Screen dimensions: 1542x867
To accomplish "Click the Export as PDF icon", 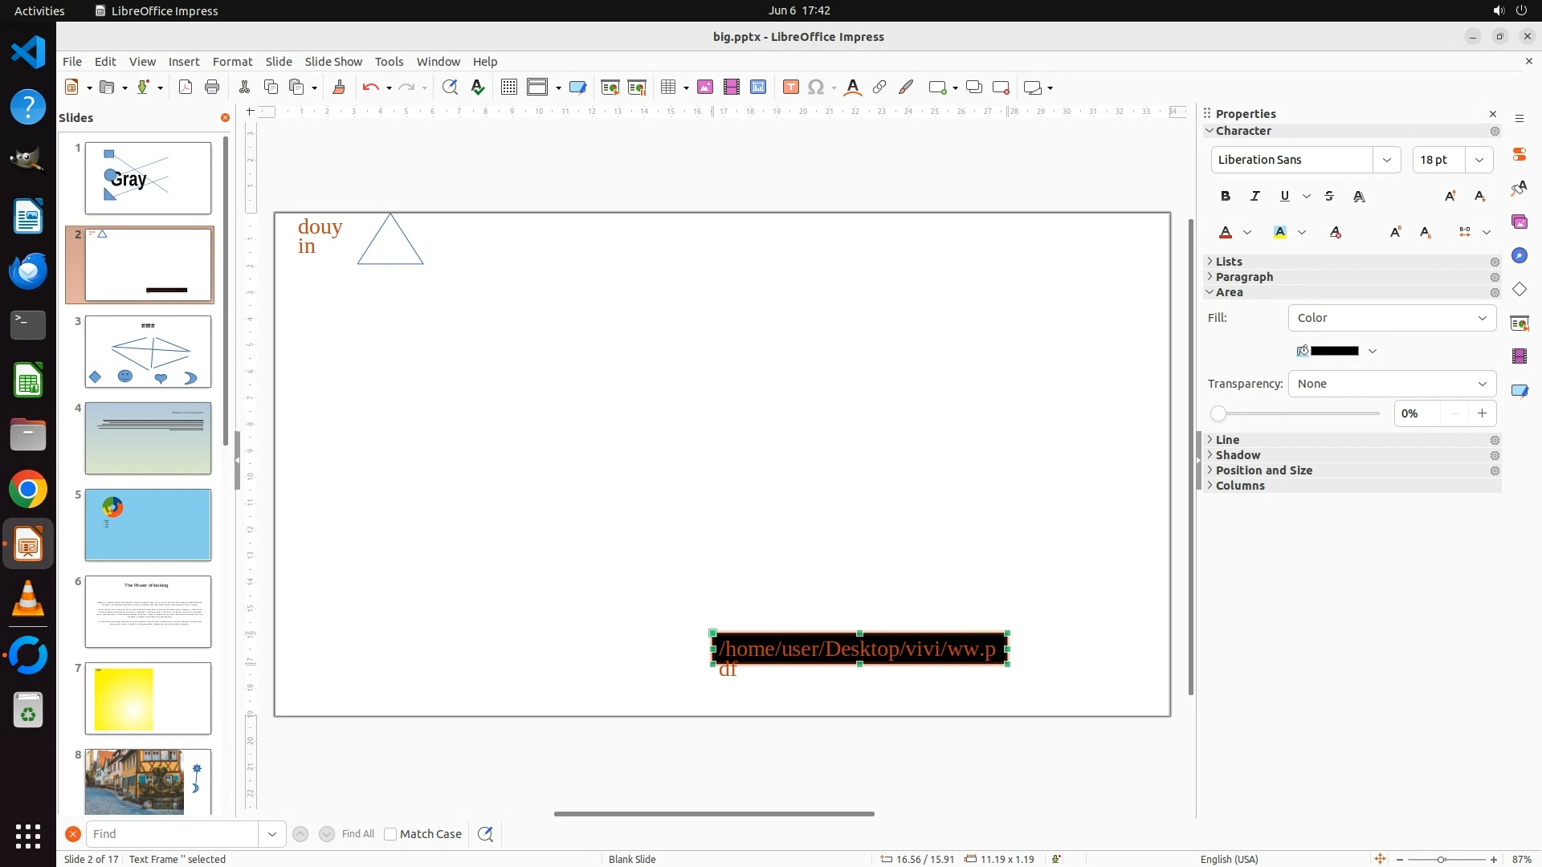I will [186, 88].
